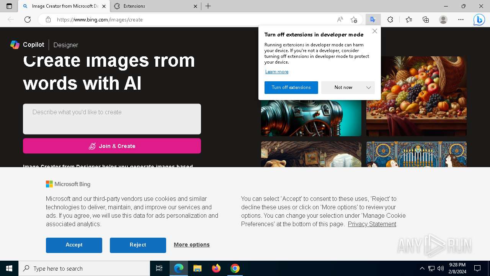Launch Firefox from taskbar
Viewport: 490px width, 276px height.
tap(216, 268)
